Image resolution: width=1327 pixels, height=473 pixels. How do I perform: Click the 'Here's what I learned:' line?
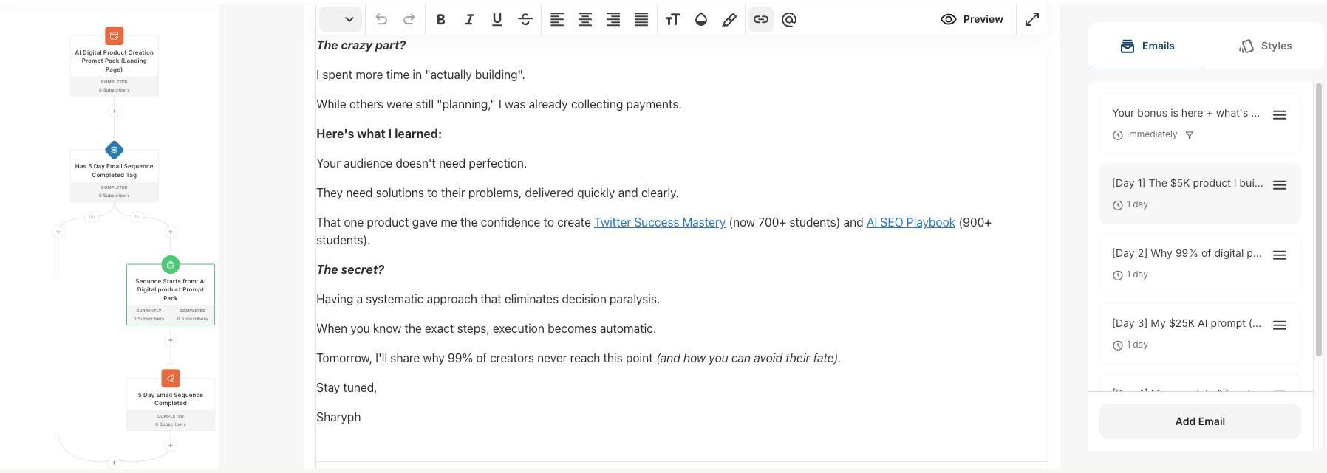(x=379, y=134)
